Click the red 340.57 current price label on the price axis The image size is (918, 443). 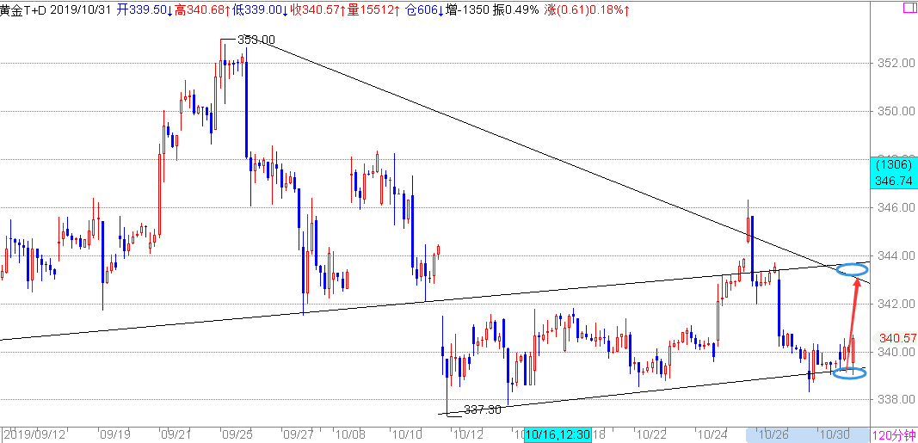pos(897,338)
